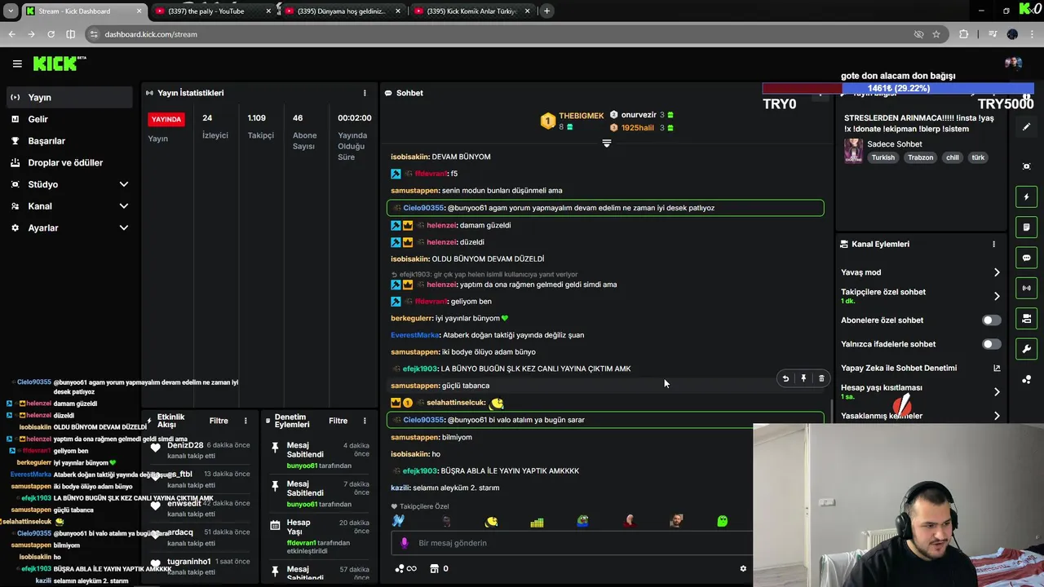This screenshot has height=587, width=1044.
Task: Open Yayın İstatistikleri three-dot options
Action: point(365,93)
